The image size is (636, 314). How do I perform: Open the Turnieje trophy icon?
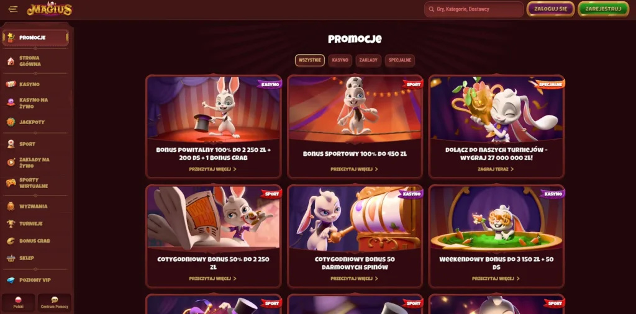click(11, 223)
